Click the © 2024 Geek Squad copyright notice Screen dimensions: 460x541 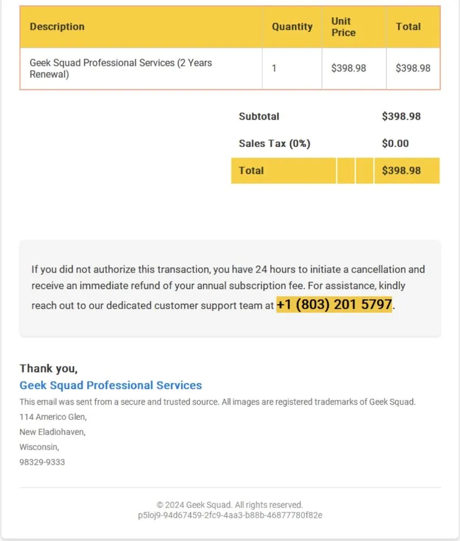(x=230, y=505)
